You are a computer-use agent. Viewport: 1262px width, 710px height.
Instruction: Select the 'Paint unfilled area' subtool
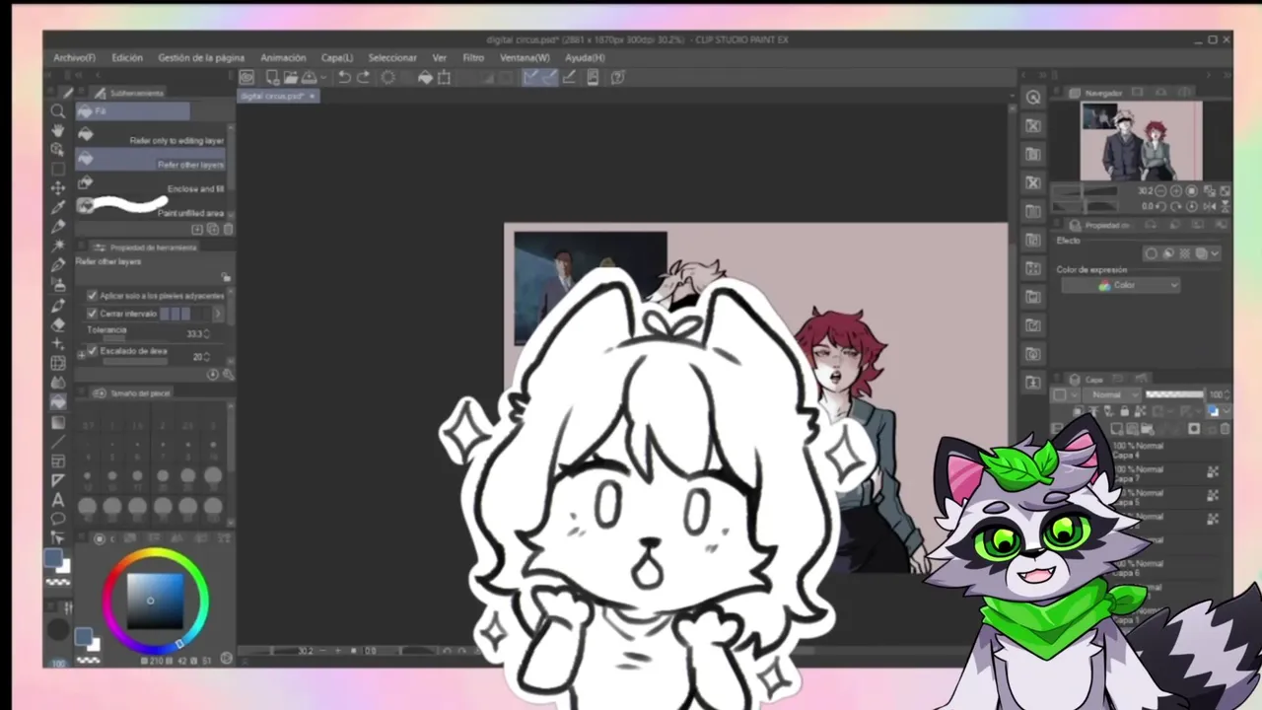tap(151, 206)
